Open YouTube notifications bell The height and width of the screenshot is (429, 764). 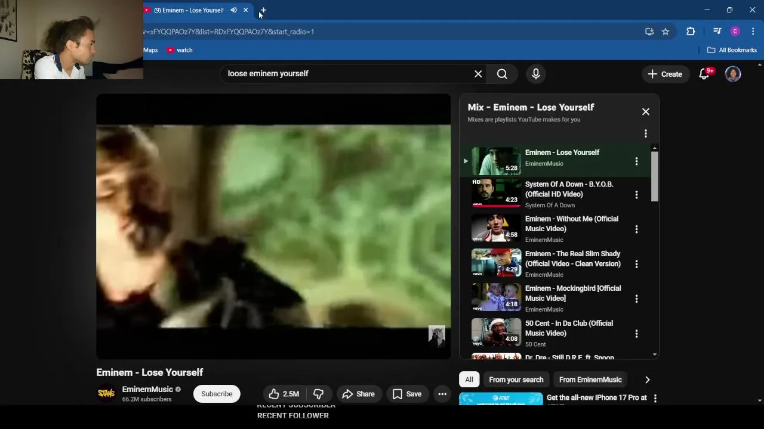pyautogui.click(x=705, y=74)
